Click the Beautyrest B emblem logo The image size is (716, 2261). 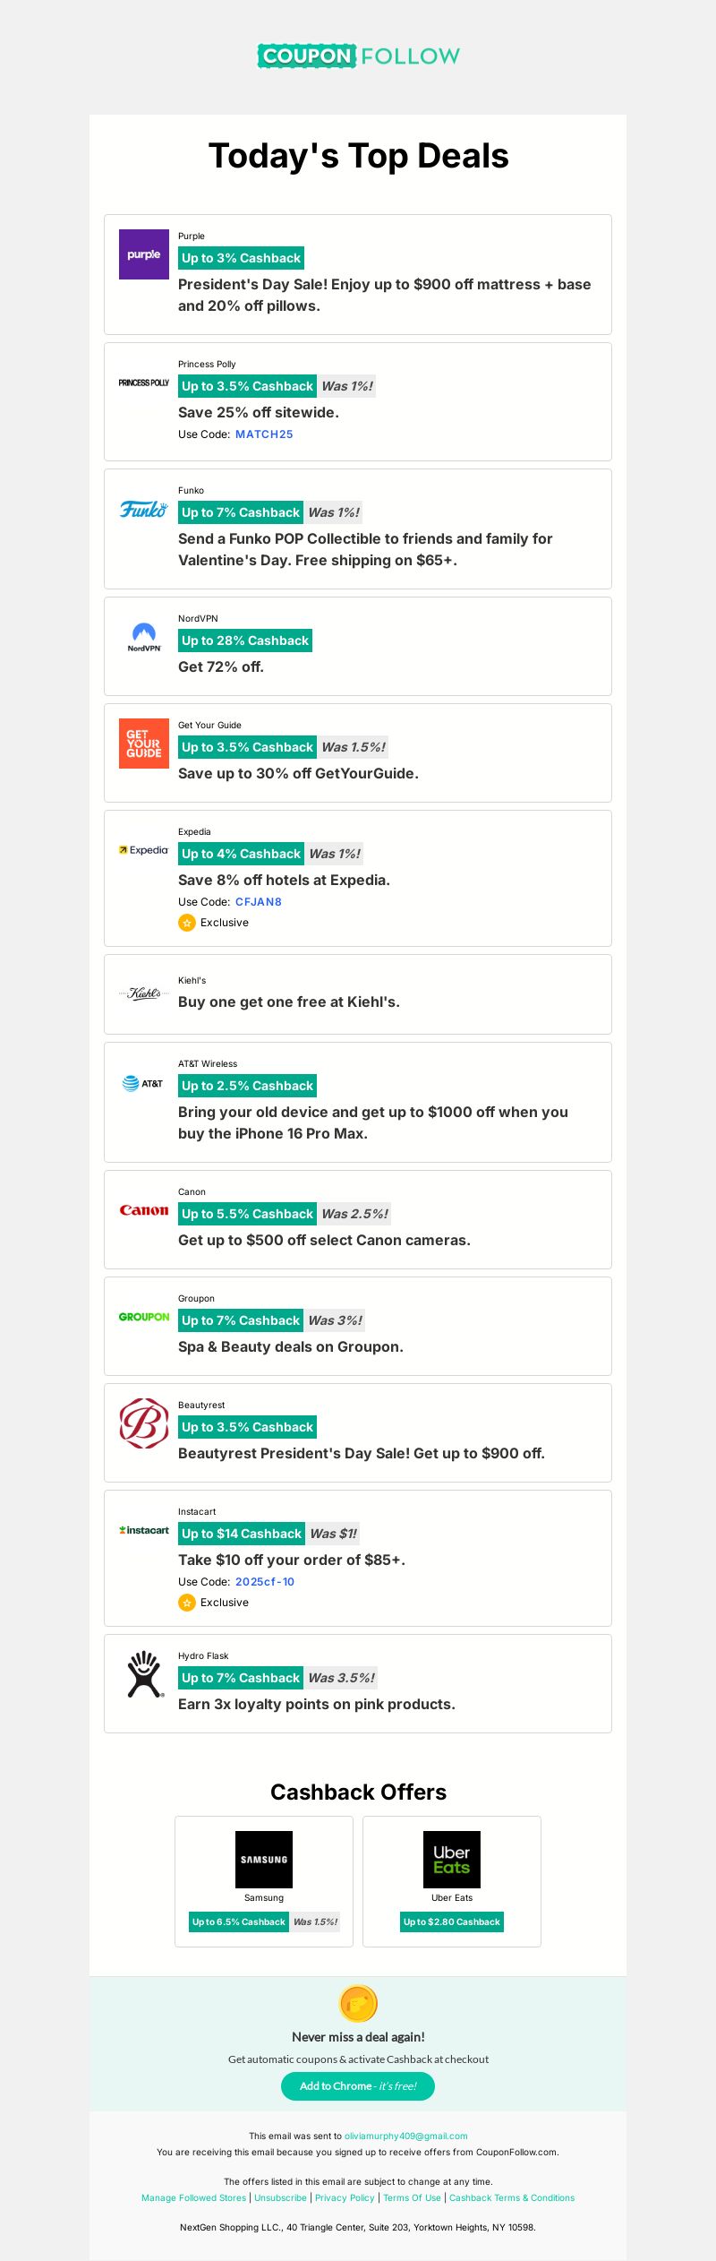click(x=144, y=1423)
